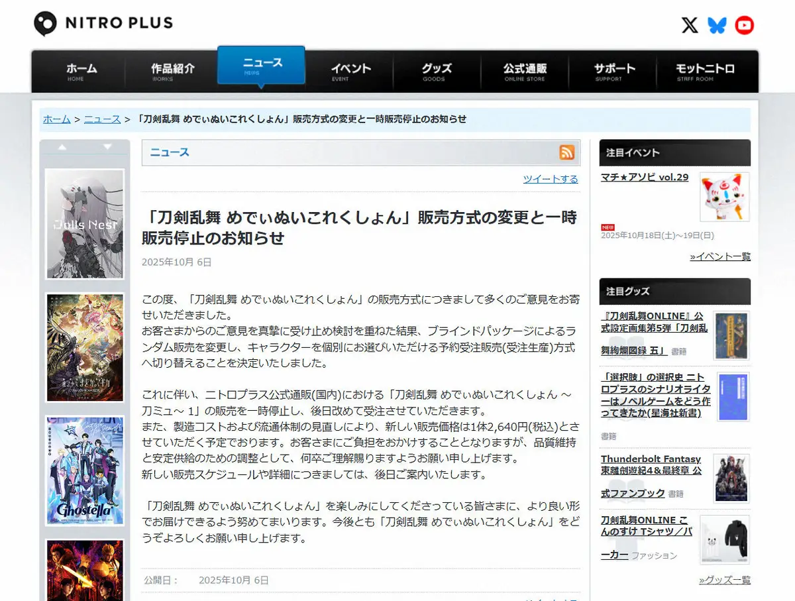Open the 公式通販 online store tab
This screenshot has width=795, height=601.
pyautogui.click(x=525, y=72)
